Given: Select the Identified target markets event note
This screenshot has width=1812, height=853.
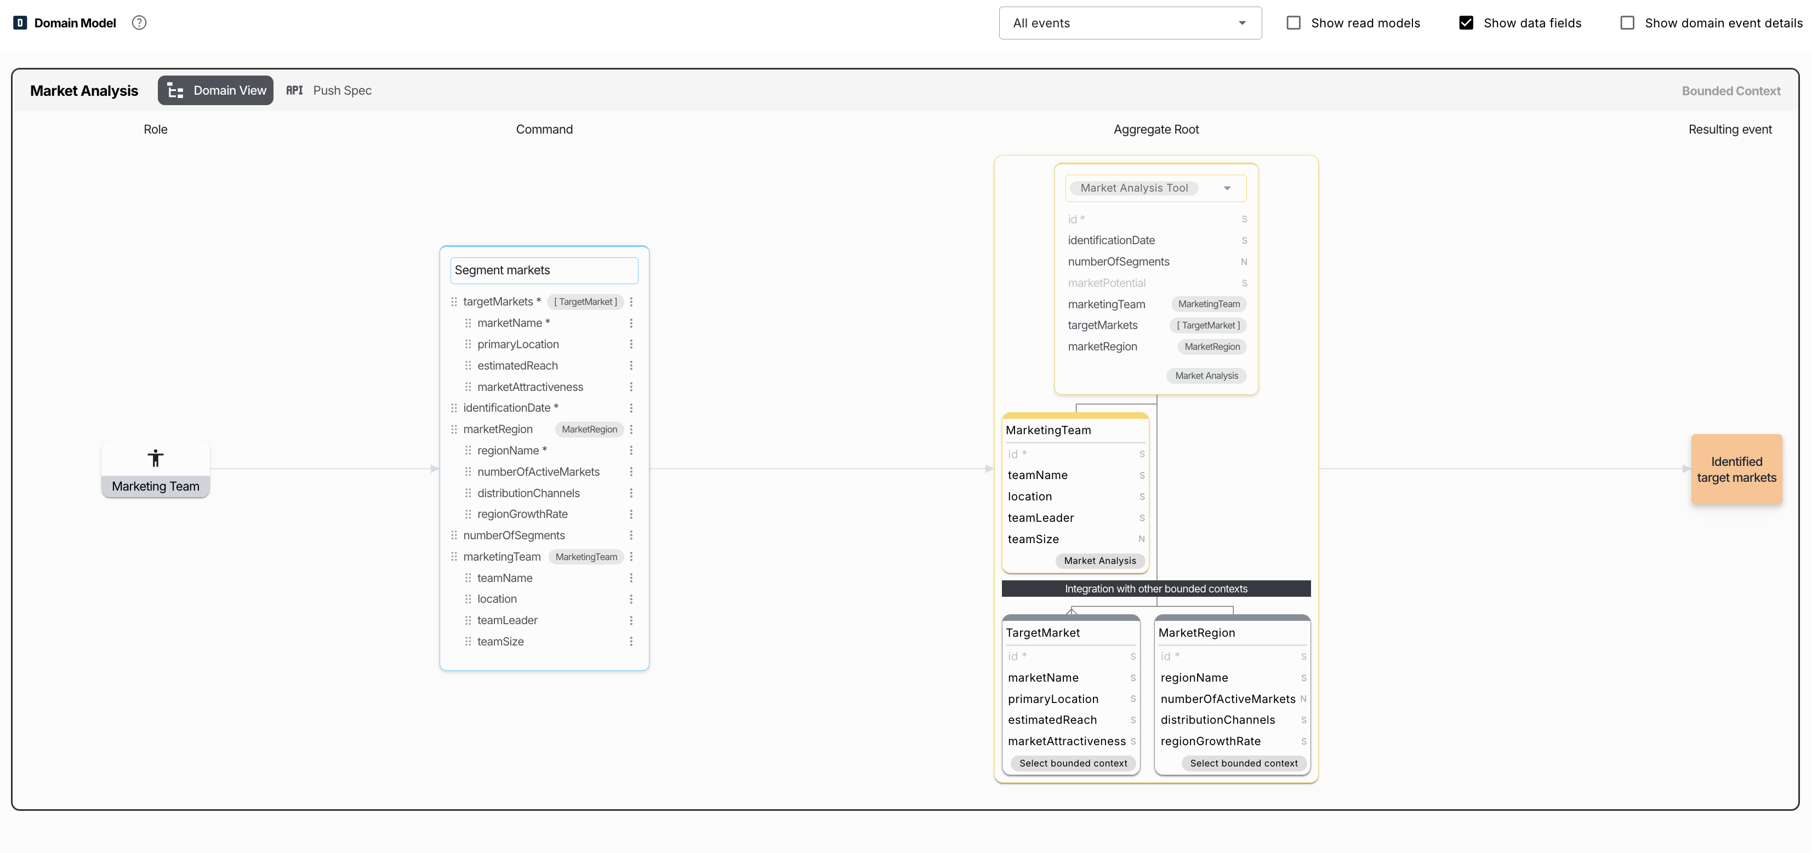Looking at the screenshot, I should pyautogui.click(x=1737, y=469).
